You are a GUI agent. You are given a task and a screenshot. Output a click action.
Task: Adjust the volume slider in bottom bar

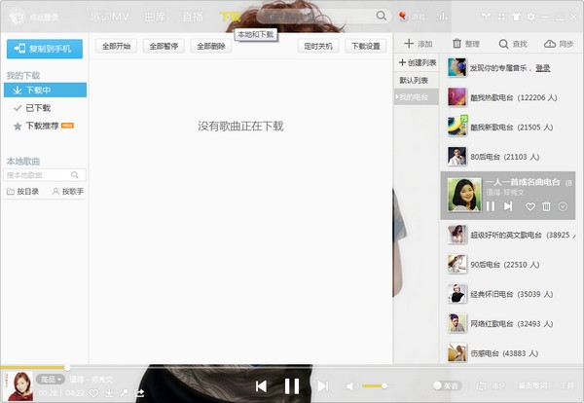point(374,386)
